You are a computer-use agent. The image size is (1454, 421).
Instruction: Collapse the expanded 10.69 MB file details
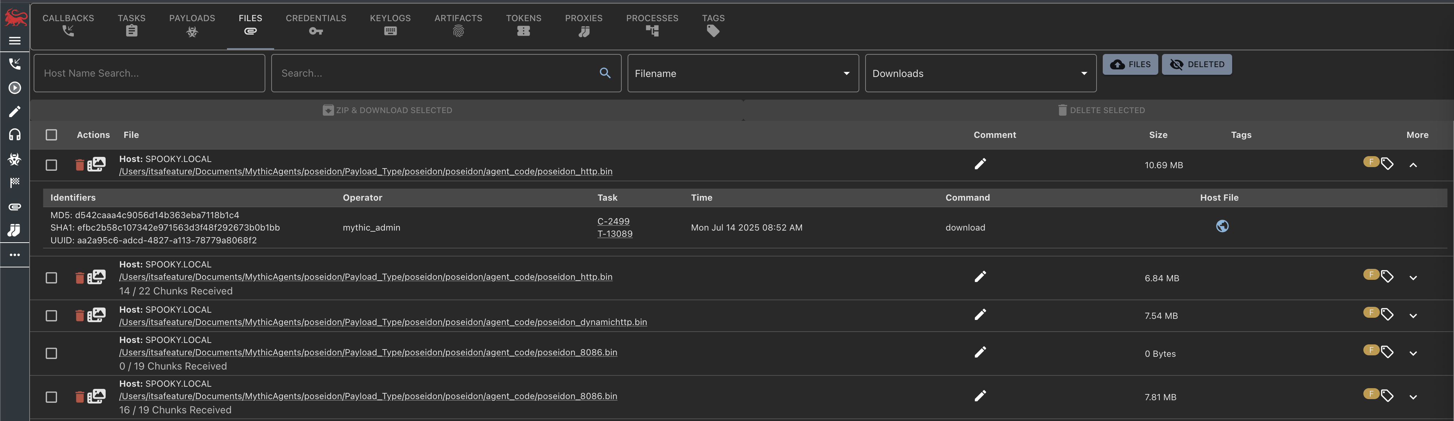pos(1413,165)
